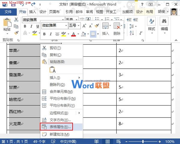This screenshot has width=180, height=144.
Task: Choose Copy from the context menu
Action: pyautogui.click(x=62, y=55)
